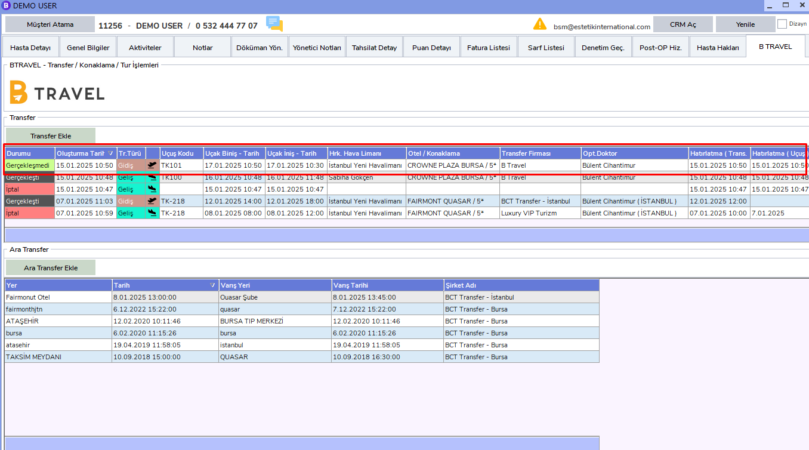Sort by the Durumu column header

pos(30,153)
